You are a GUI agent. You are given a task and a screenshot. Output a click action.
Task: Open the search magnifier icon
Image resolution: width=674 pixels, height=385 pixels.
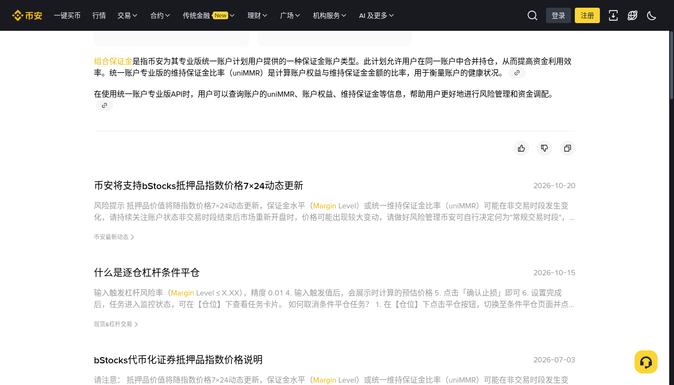click(x=532, y=15)
